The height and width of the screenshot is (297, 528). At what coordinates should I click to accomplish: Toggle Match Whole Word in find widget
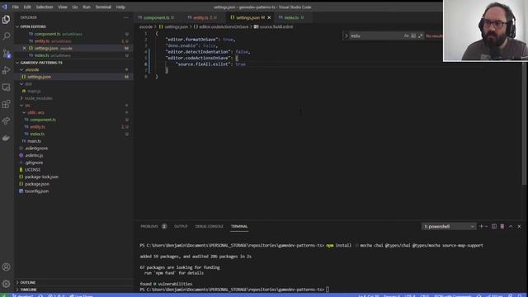click(x=413, y=35)
